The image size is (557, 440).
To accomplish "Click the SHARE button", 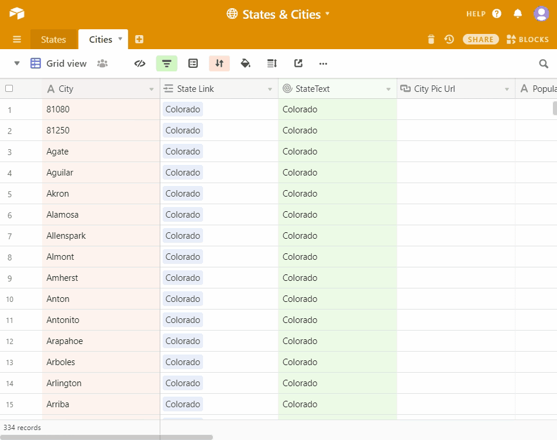I will coord(480,39).
